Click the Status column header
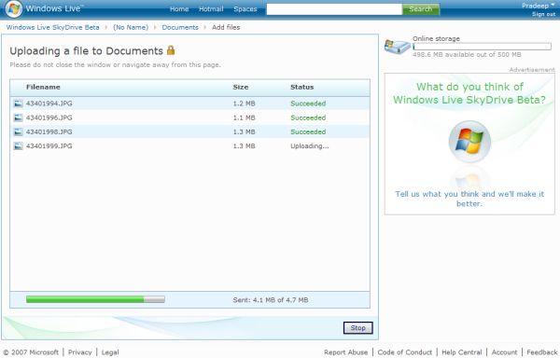This screenshot has width=560, height=358. coord(301,87)
